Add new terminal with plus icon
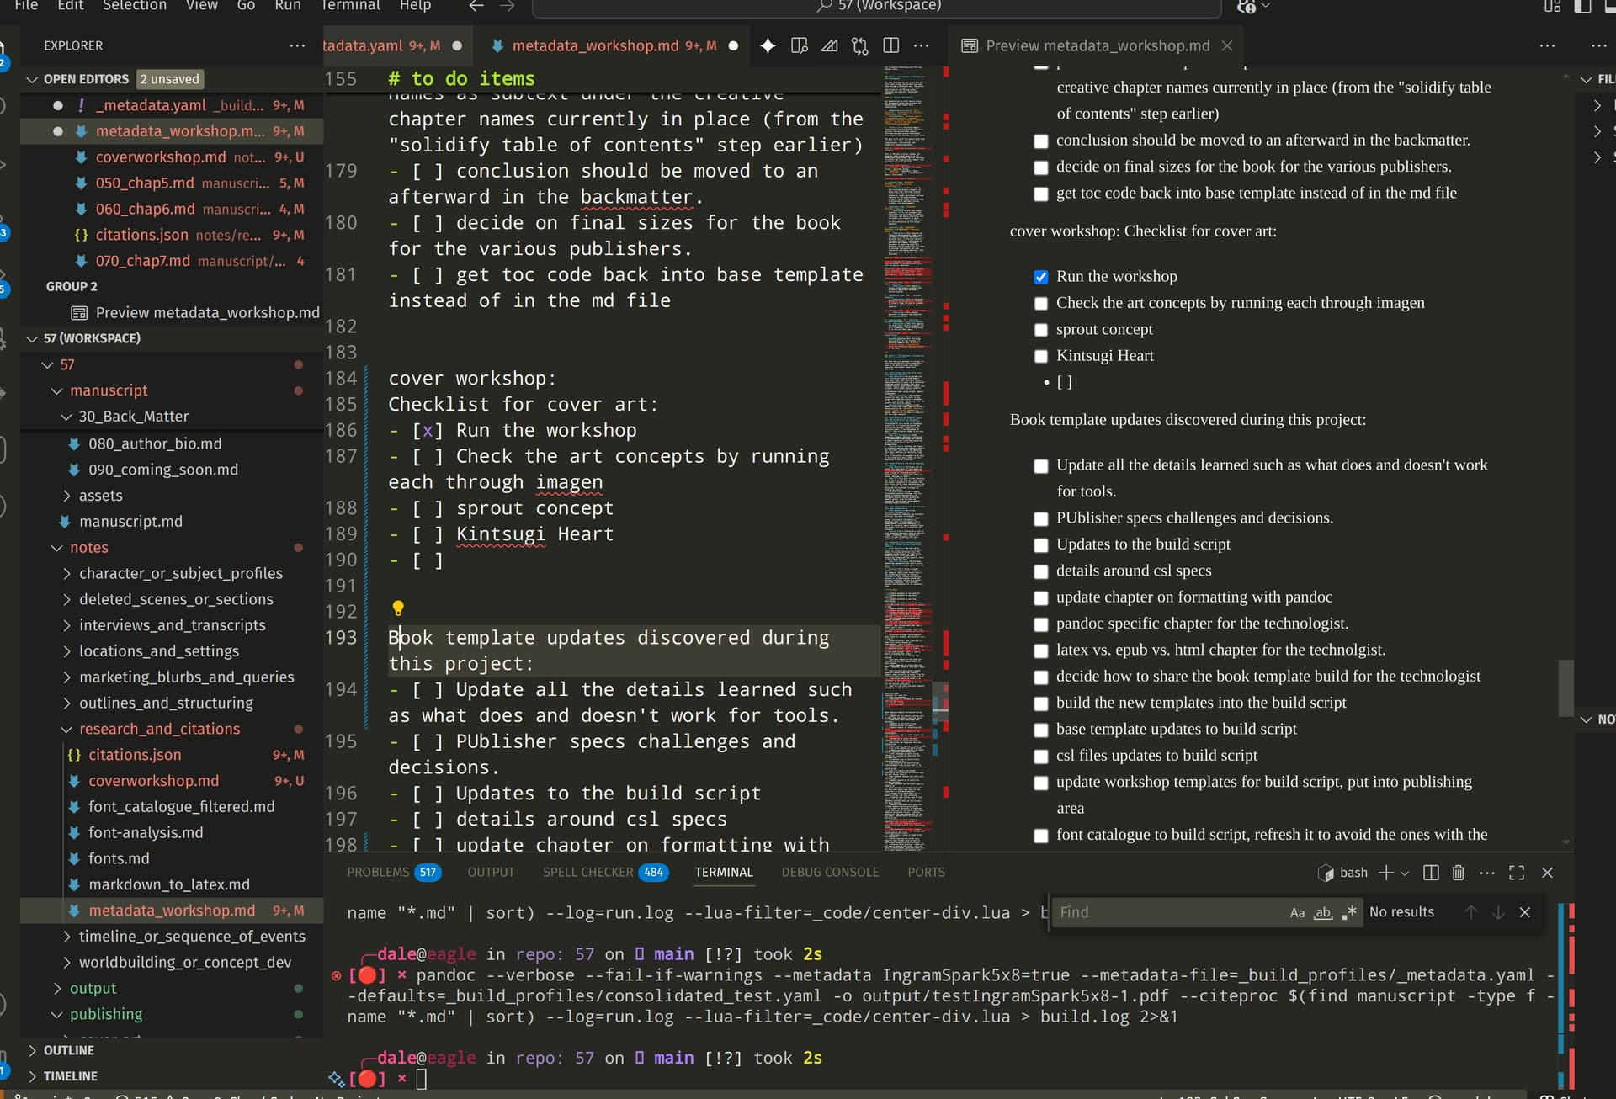 pyautogui.click(x=1385, y=873)
